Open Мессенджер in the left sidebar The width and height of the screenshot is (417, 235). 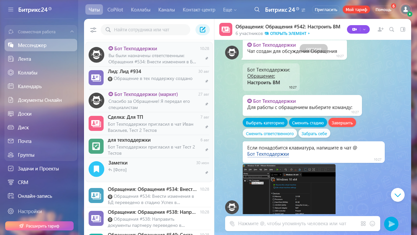(41, 45)
